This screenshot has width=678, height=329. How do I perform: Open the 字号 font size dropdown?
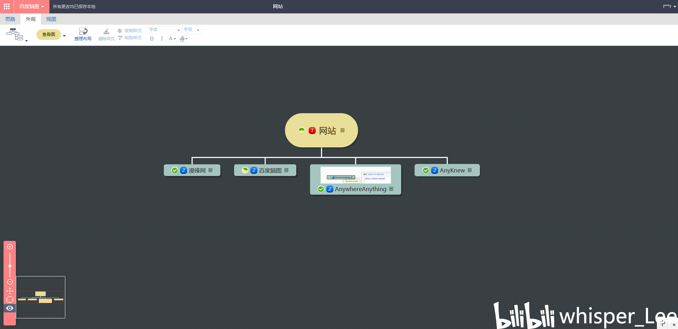point(192,30)
